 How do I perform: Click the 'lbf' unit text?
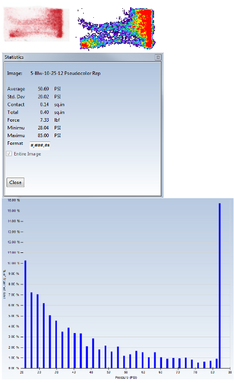tap(57, 120)
